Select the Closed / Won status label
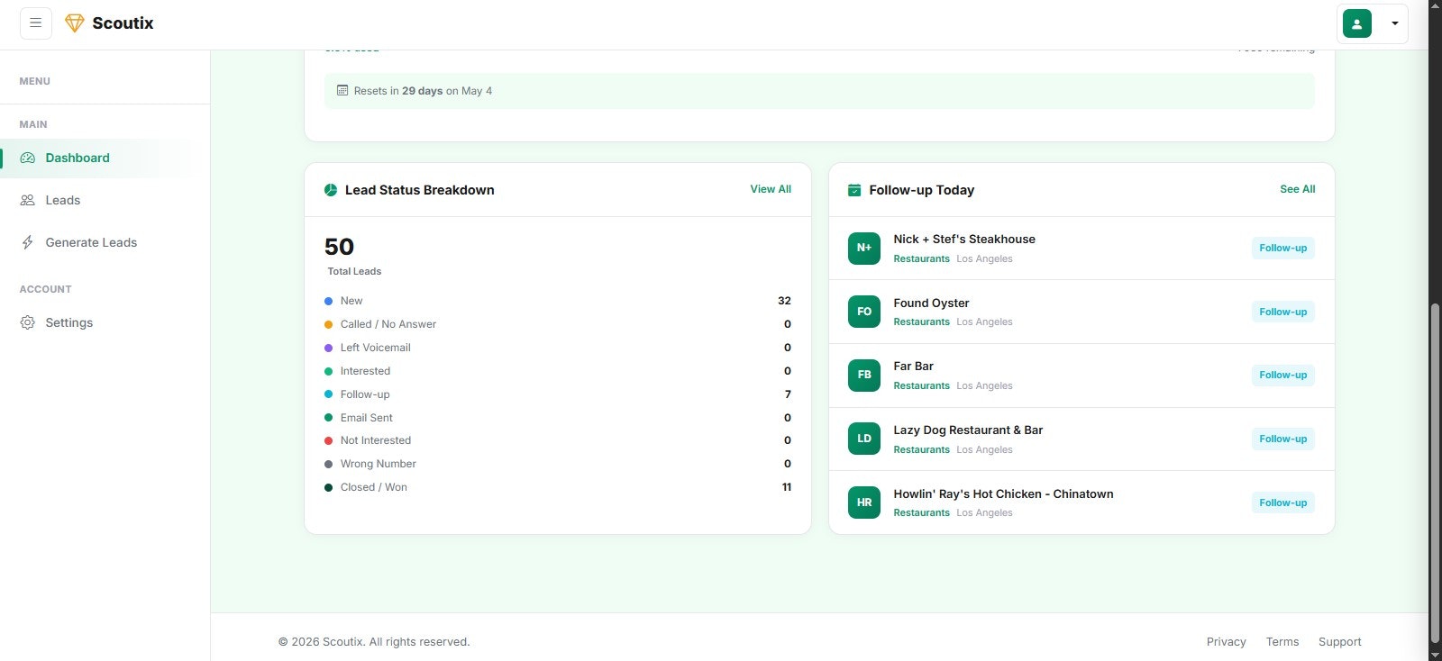The width and height of the screenshot is (1442, 661). tap(373, 487)
